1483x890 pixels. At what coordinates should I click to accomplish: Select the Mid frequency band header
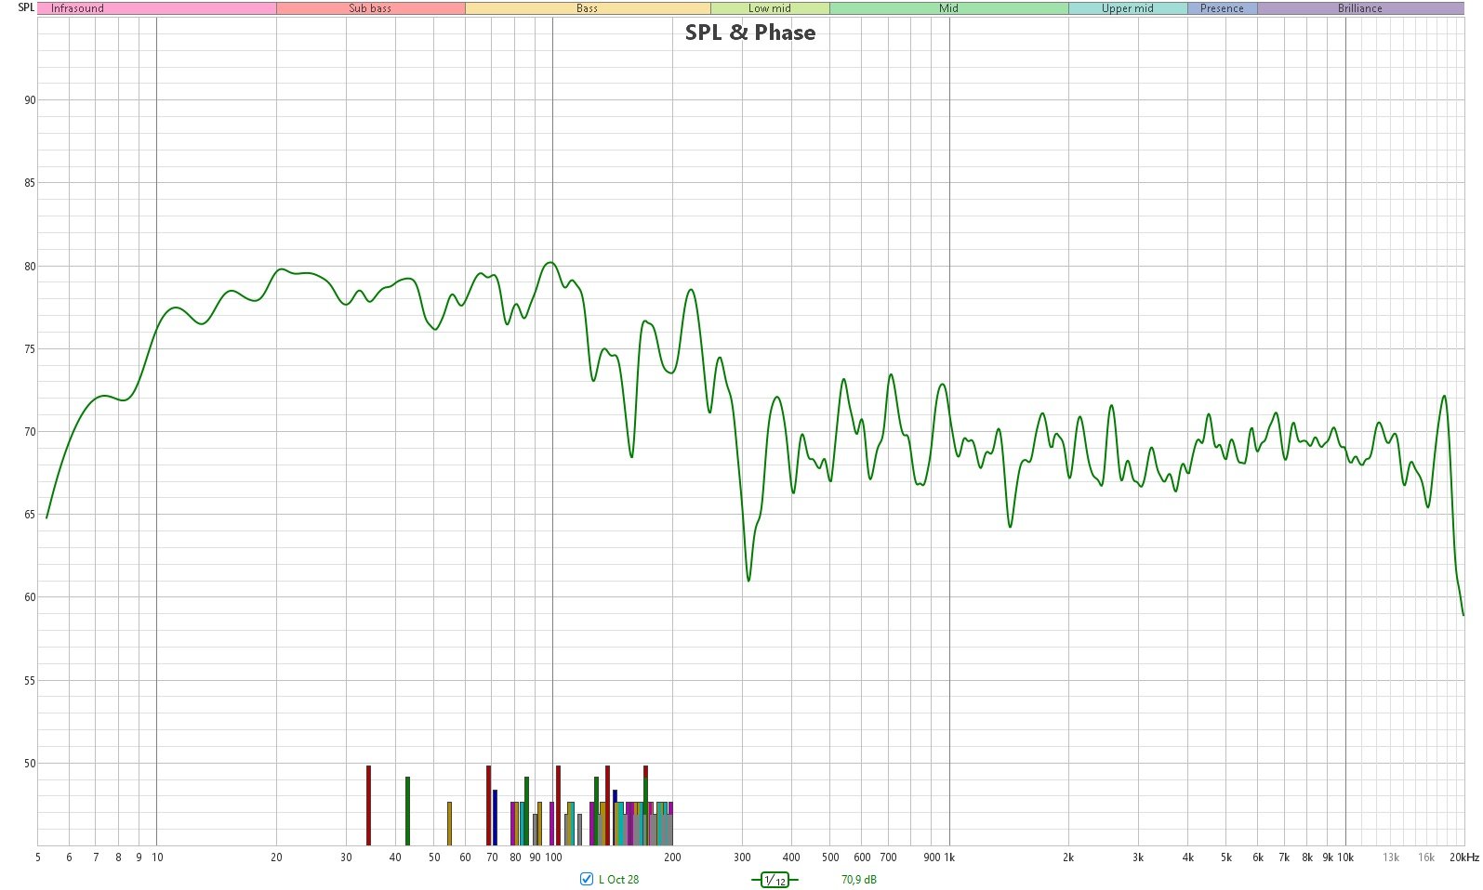click(947, 8)
